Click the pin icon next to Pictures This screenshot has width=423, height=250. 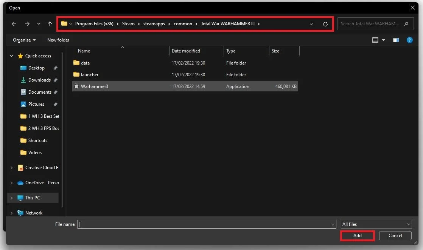click(x=55, y=105)
